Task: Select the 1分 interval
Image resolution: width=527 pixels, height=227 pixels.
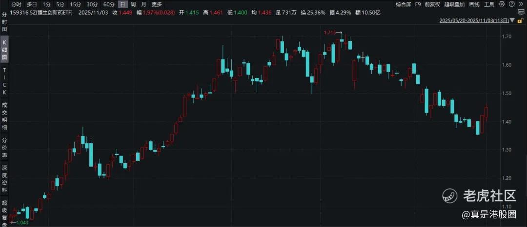Action: 46,4
